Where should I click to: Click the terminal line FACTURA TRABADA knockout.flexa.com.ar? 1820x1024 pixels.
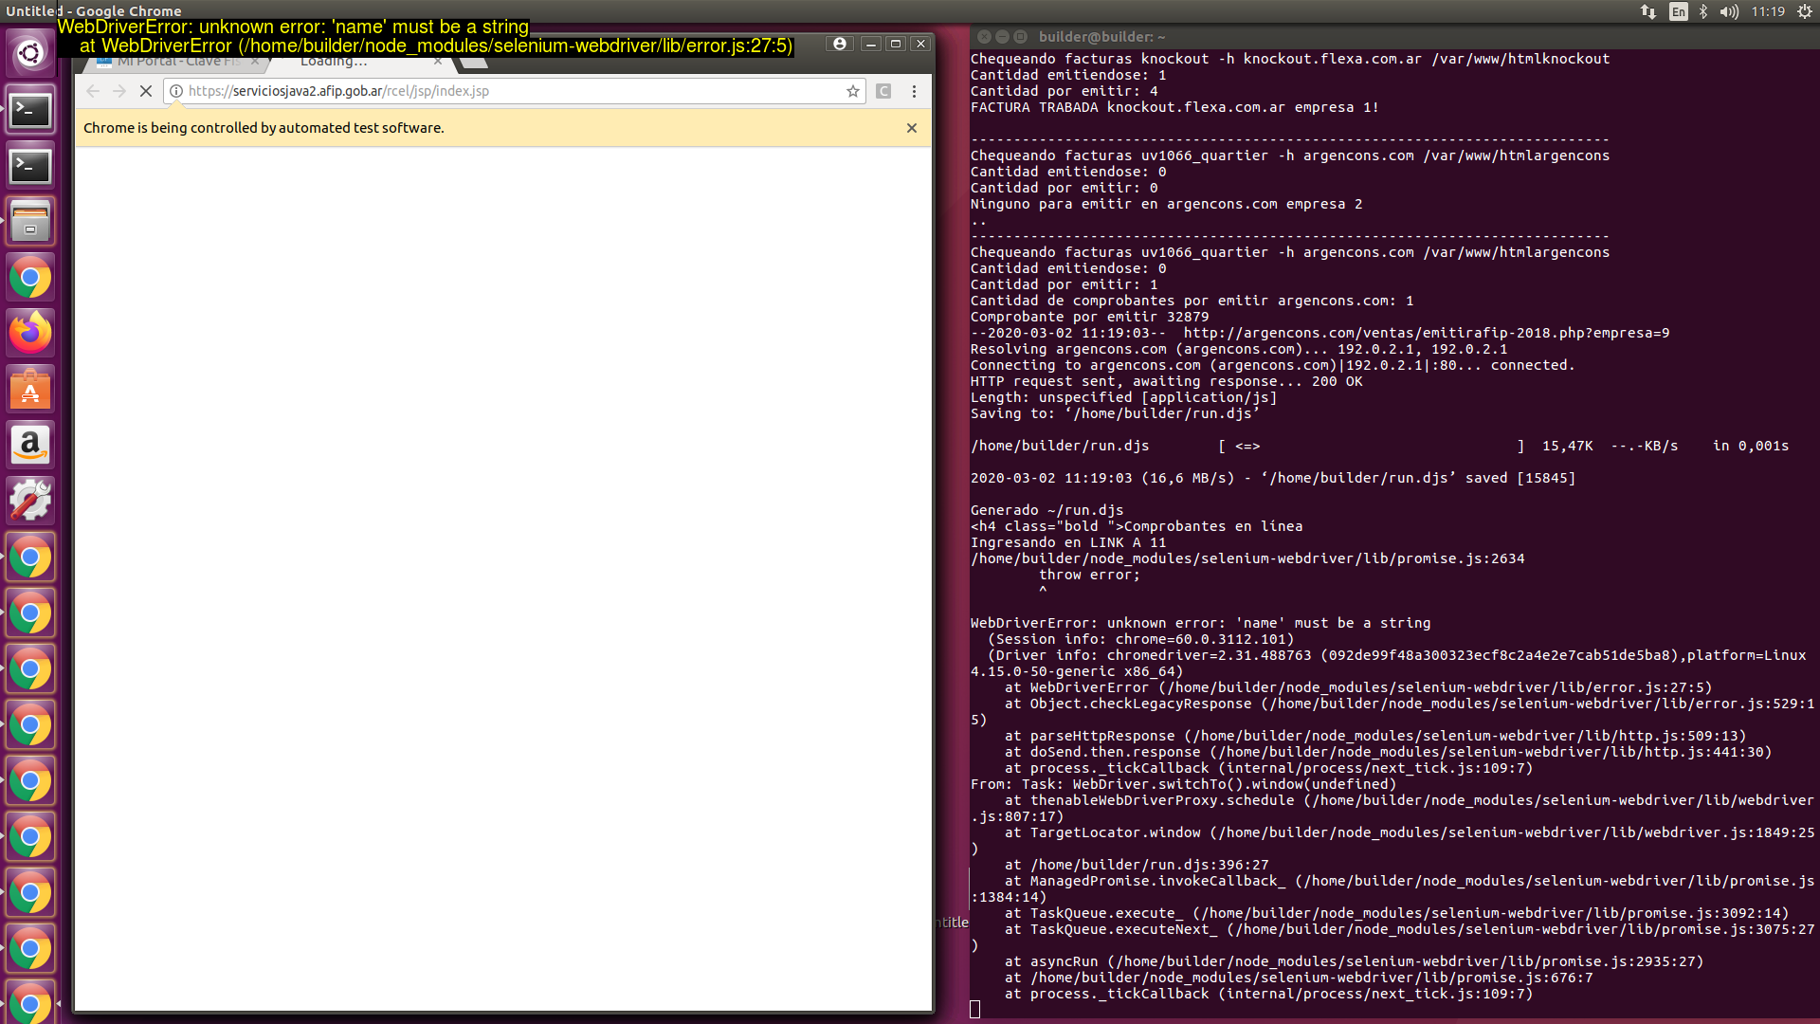(x=1174, y=107)
